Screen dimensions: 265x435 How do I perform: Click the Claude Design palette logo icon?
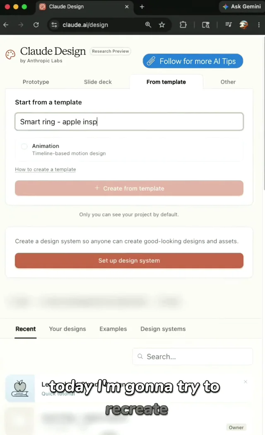point(10,55)
